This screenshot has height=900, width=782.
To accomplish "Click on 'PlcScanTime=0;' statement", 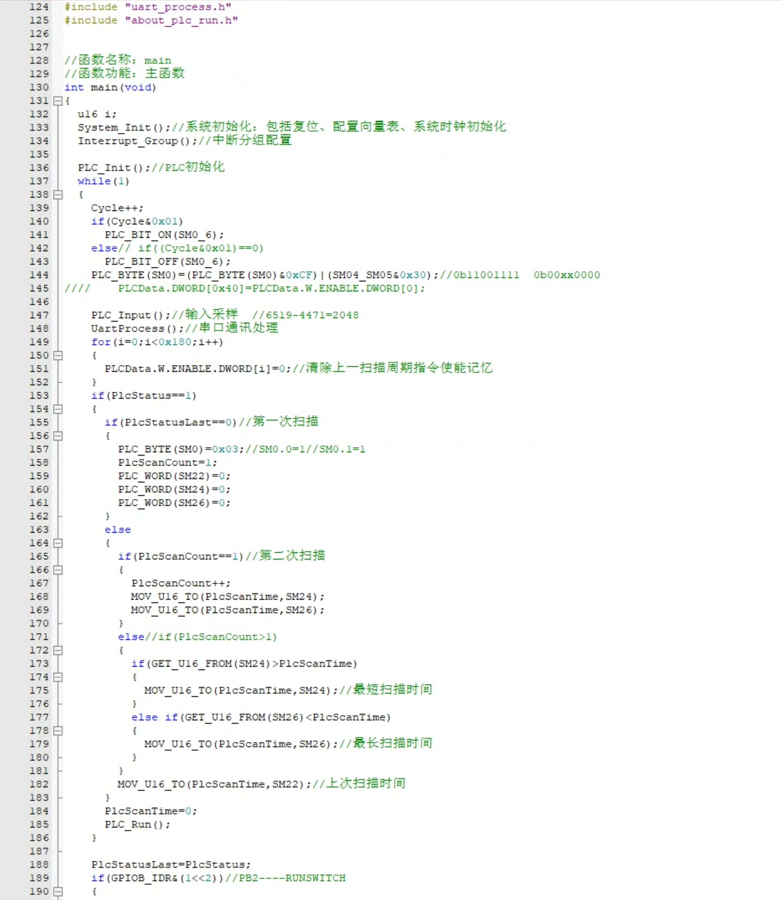I will point(150,811).
